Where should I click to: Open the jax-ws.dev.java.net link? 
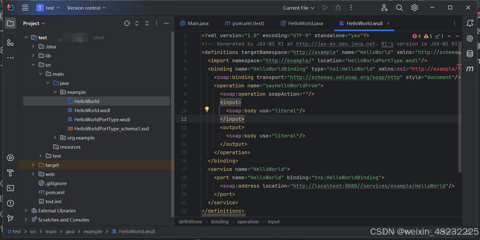336,44
